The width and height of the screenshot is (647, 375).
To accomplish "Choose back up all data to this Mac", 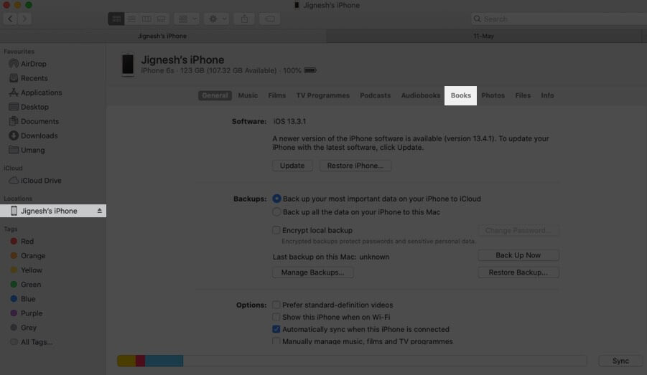I will tap(276, 212).
